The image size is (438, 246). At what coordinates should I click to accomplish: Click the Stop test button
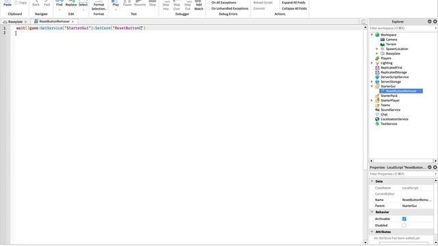point(152,3)
